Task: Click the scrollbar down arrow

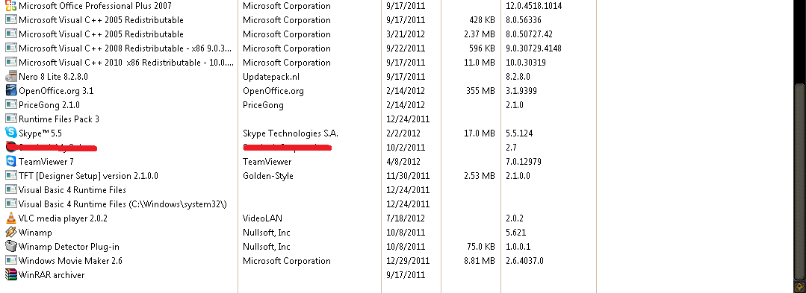Action: (799, 286)
